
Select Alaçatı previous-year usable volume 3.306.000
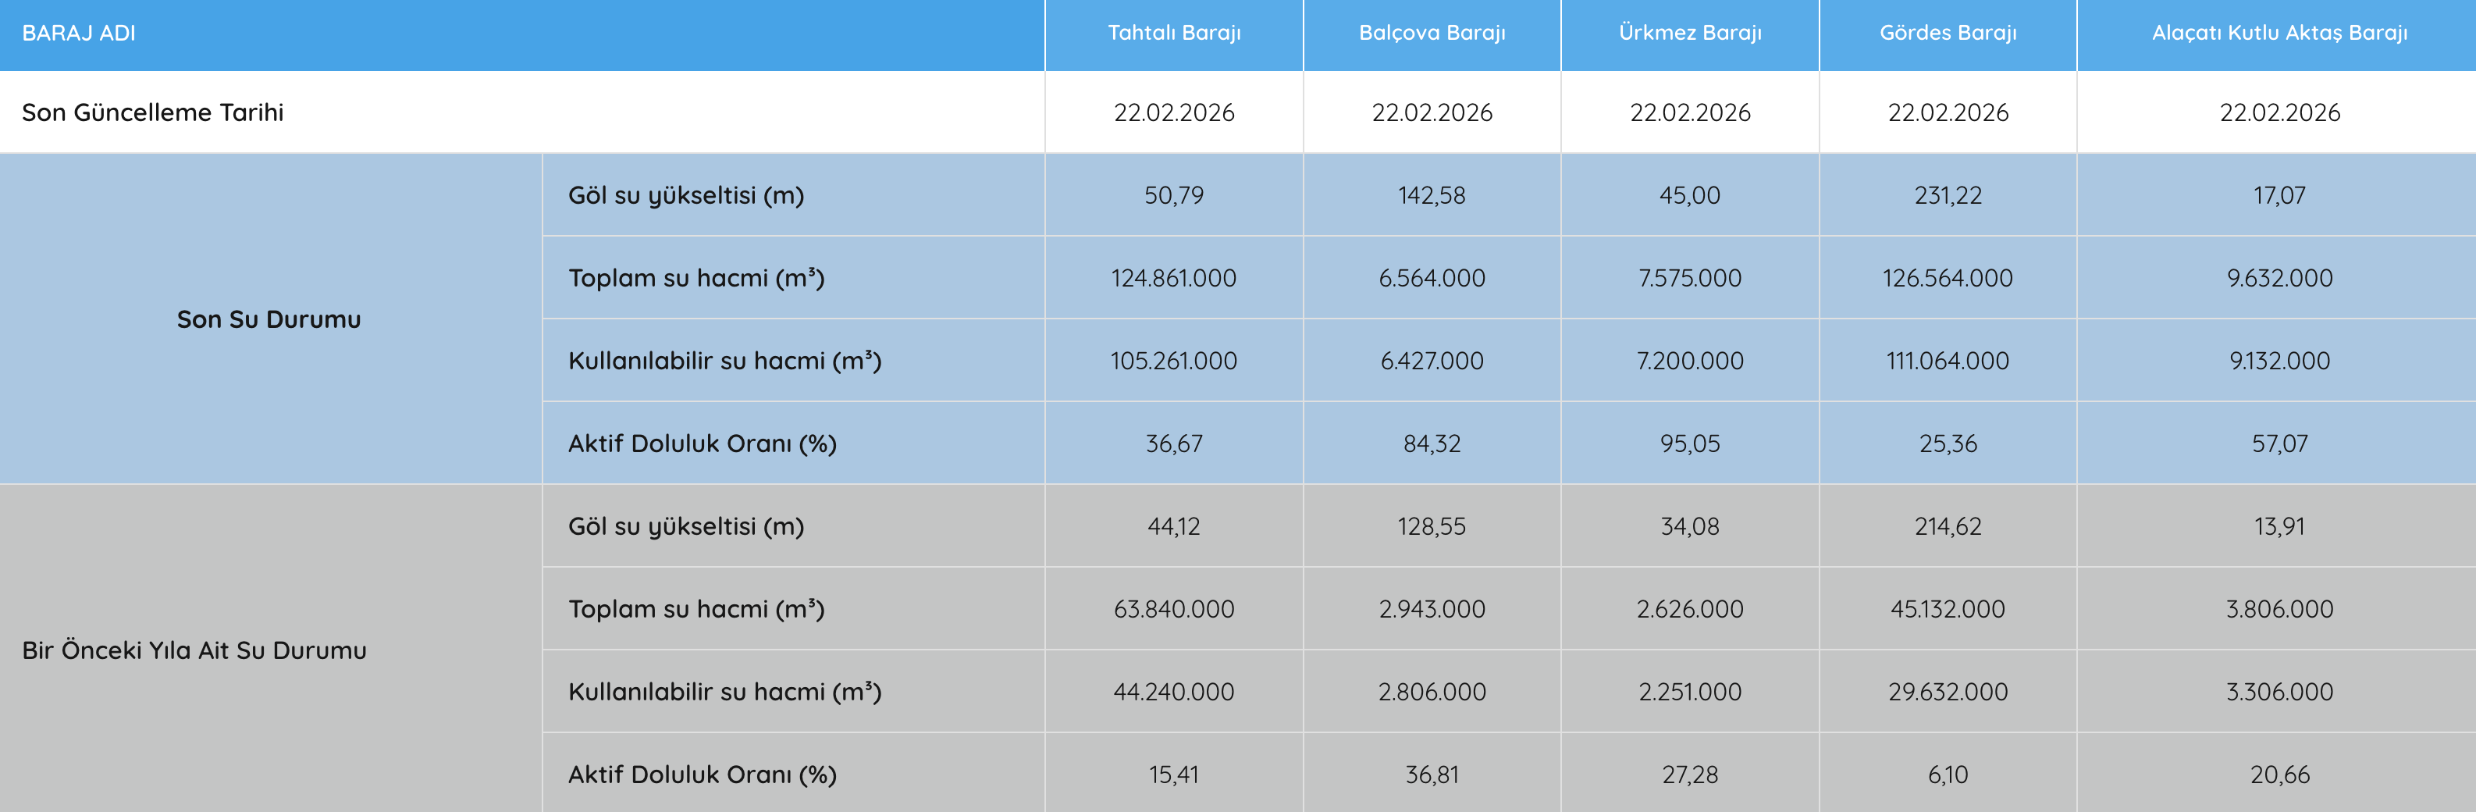coord(2279,692)
